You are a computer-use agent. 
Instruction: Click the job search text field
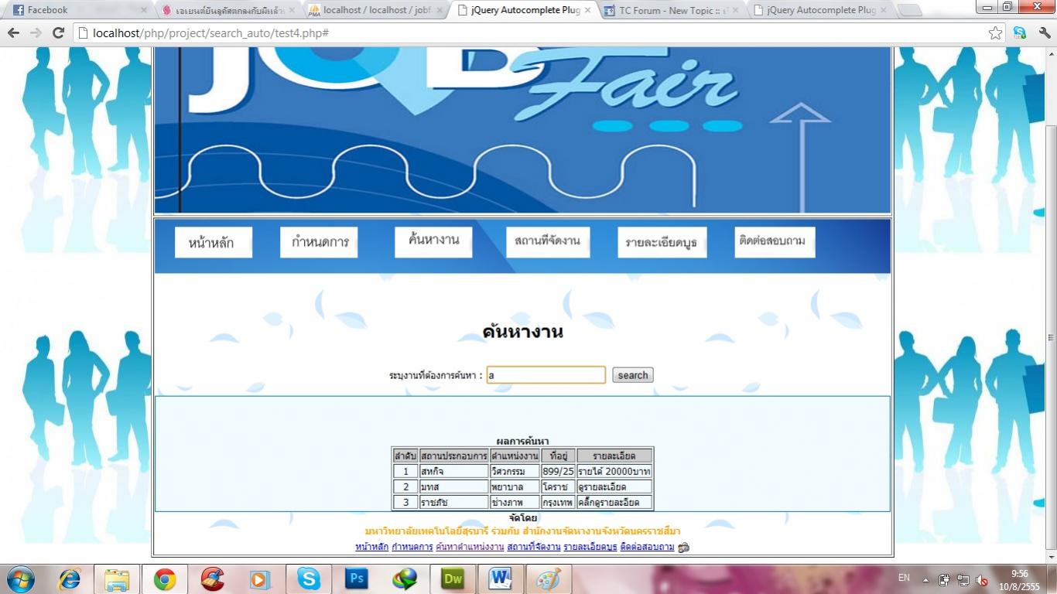coord(546,375)
